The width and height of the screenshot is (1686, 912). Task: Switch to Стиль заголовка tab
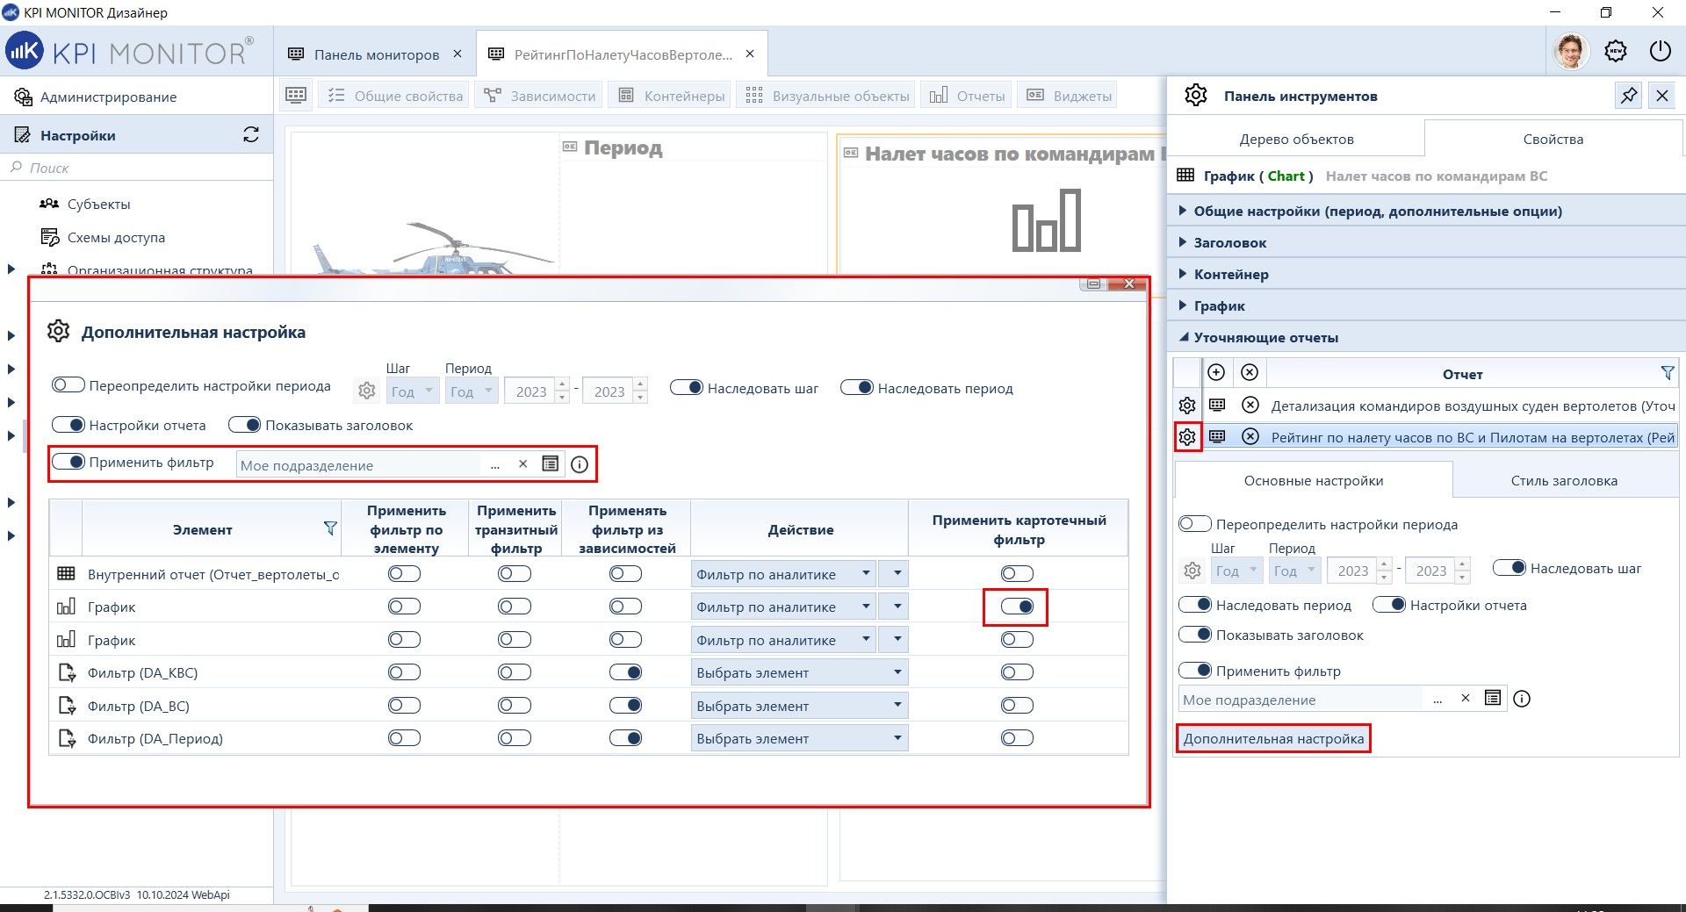coord(1564,480)
